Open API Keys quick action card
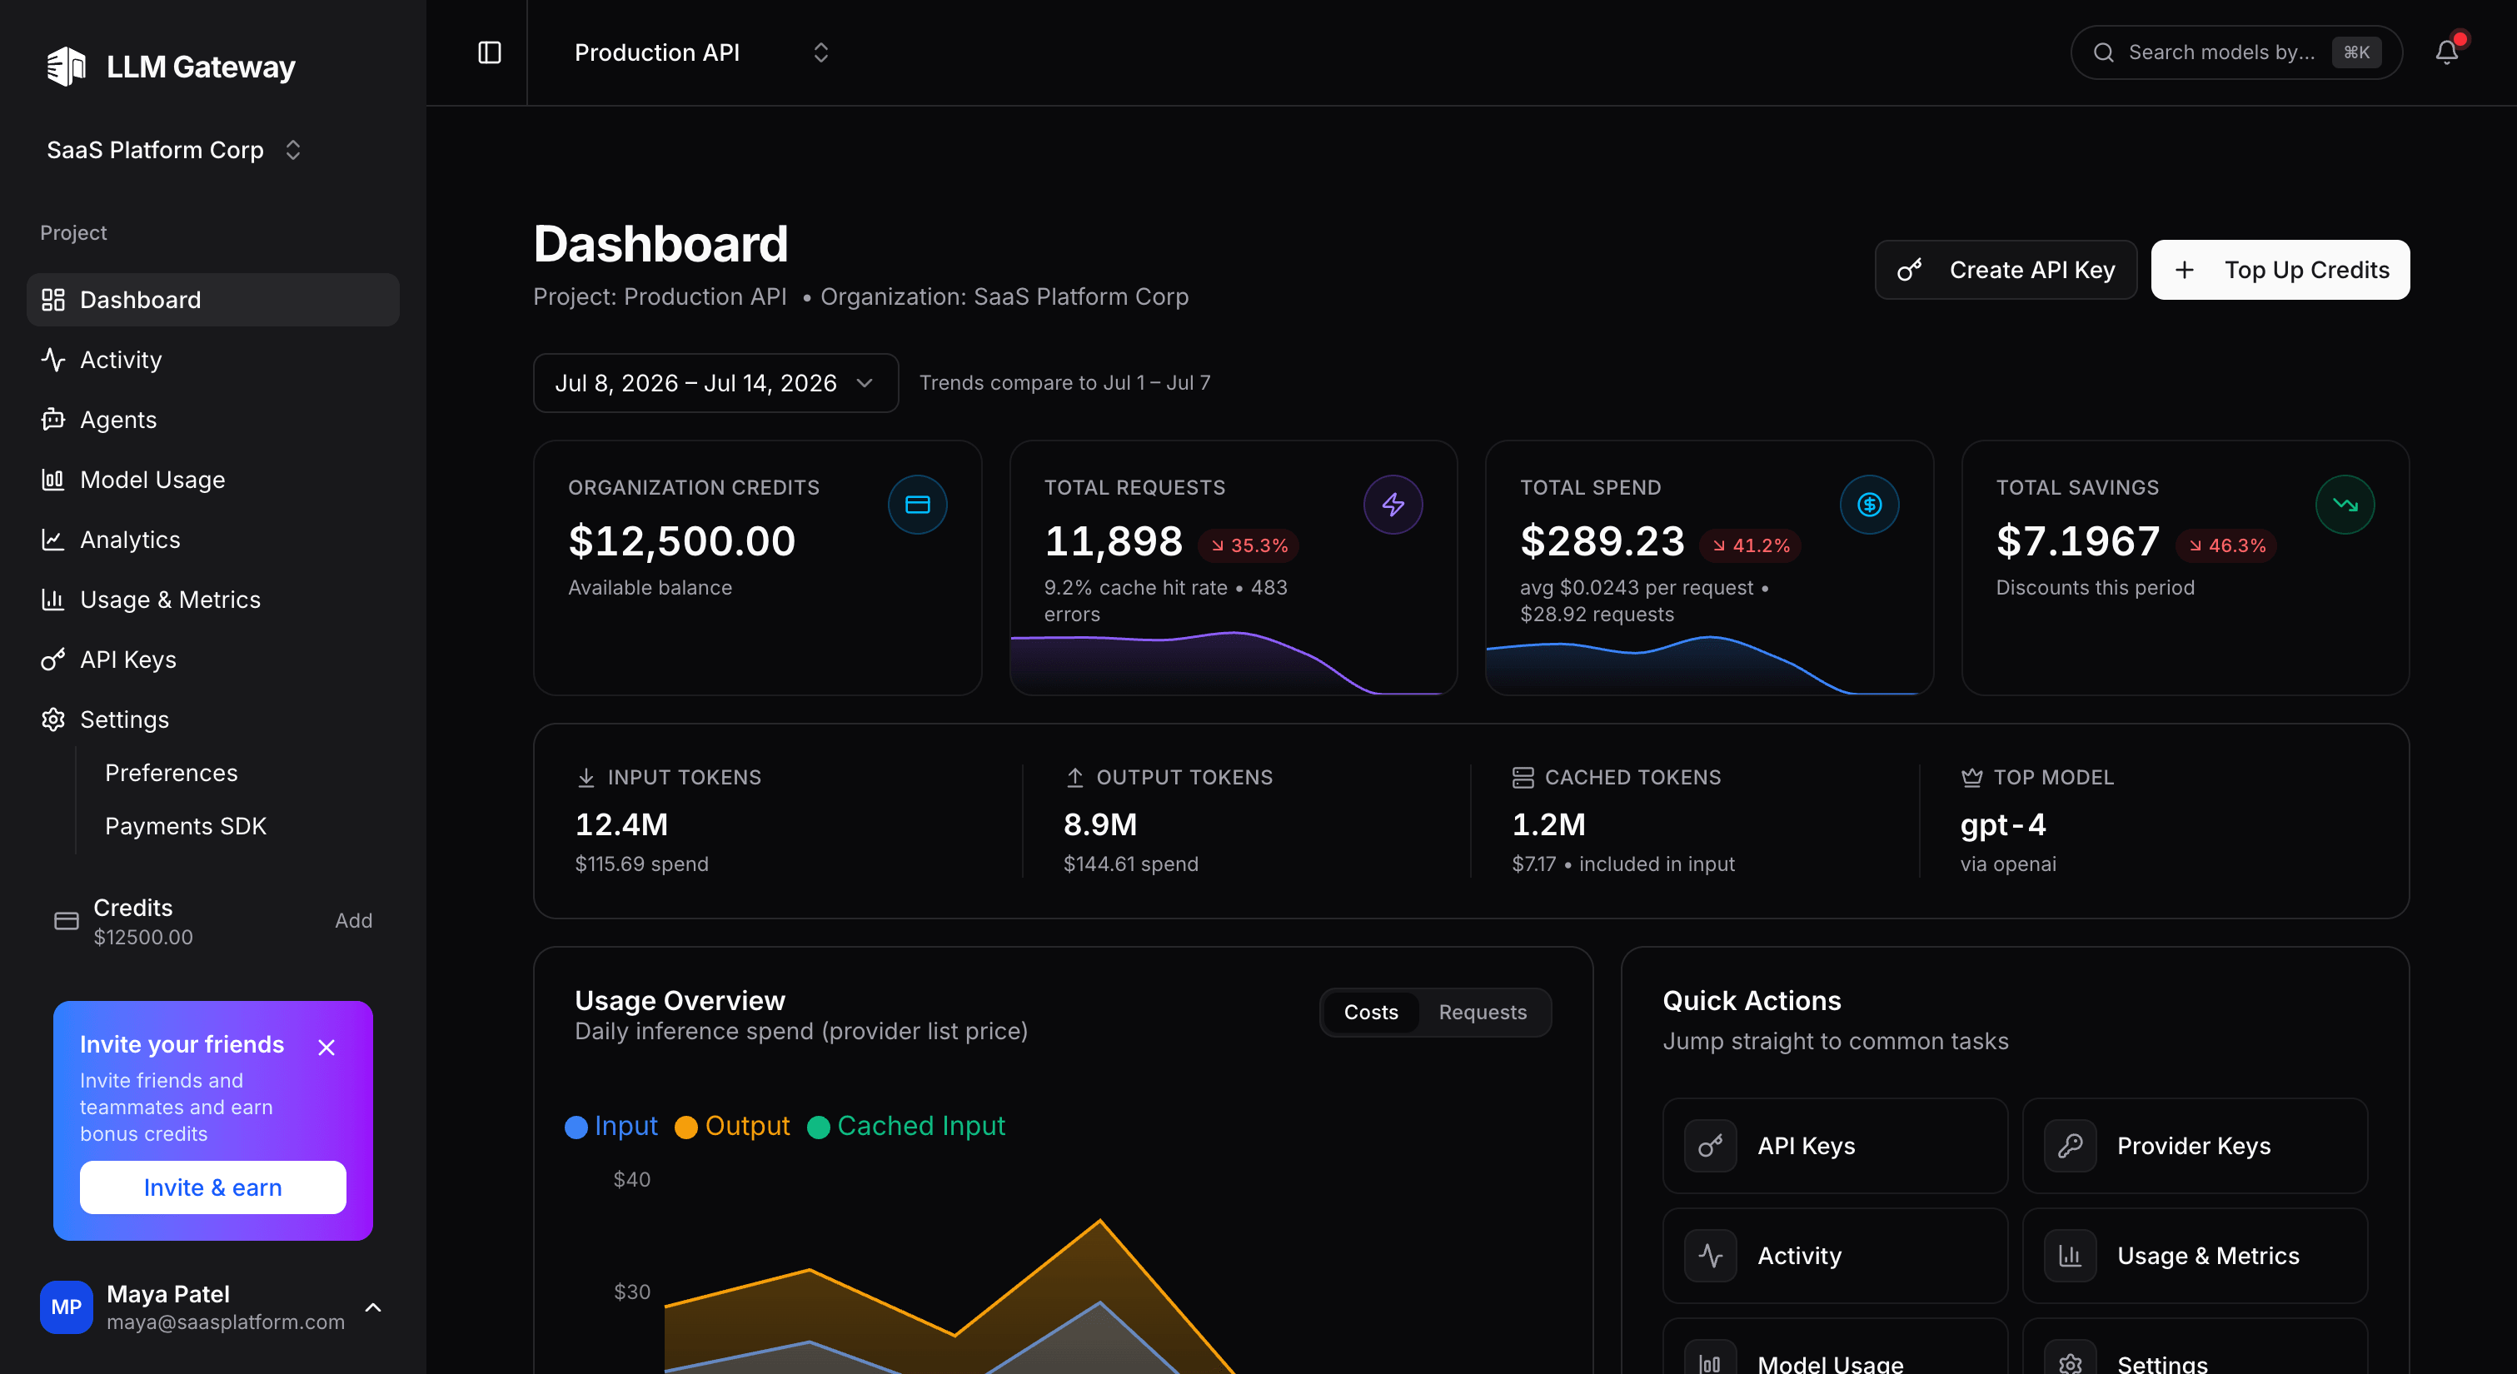This screenshot has height=1374, width=2517. (x=1835, y=1145)
